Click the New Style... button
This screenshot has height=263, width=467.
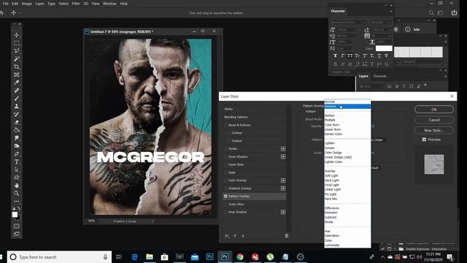434,130
